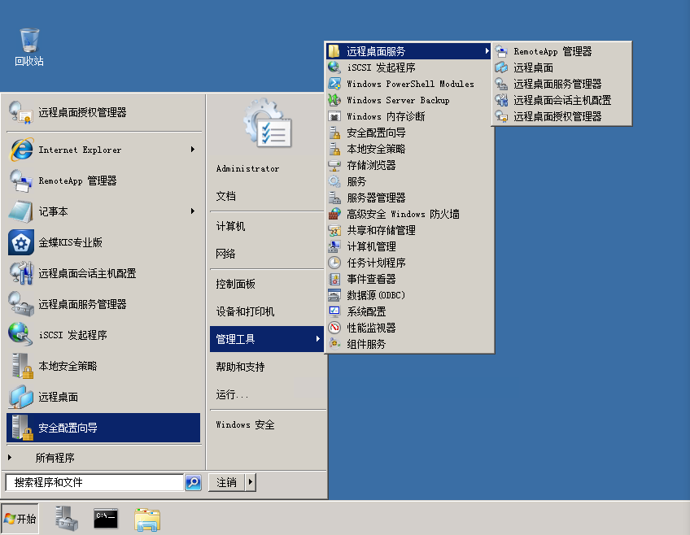Open 系统配置 utility

(408, 311)
